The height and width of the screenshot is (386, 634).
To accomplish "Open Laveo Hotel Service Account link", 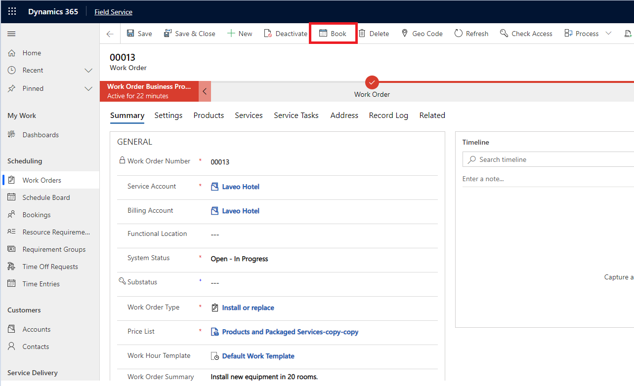I will 241,187.
